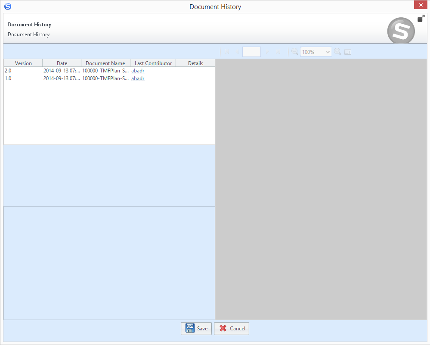
Task: Zoom out of the document preview
Action: pos(295,52)
